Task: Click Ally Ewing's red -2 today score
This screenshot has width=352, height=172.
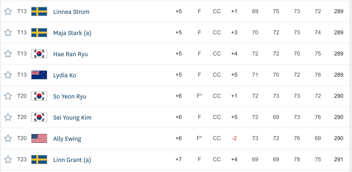Action: pos(234,138)
